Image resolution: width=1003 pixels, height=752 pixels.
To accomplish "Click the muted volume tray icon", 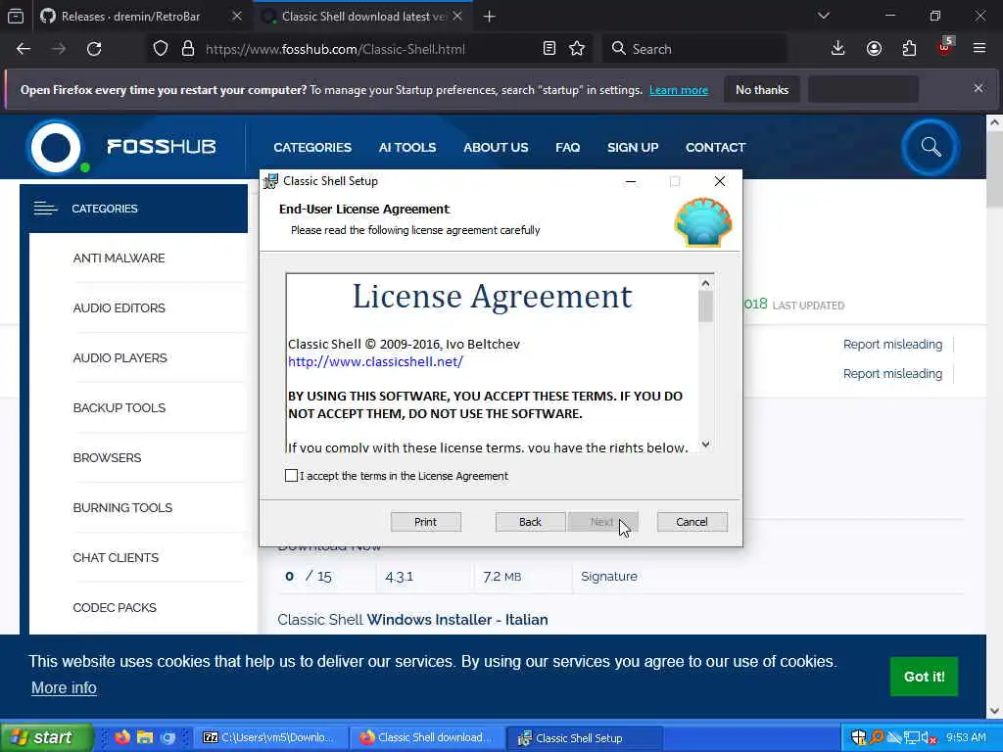I will click(929, 738).
